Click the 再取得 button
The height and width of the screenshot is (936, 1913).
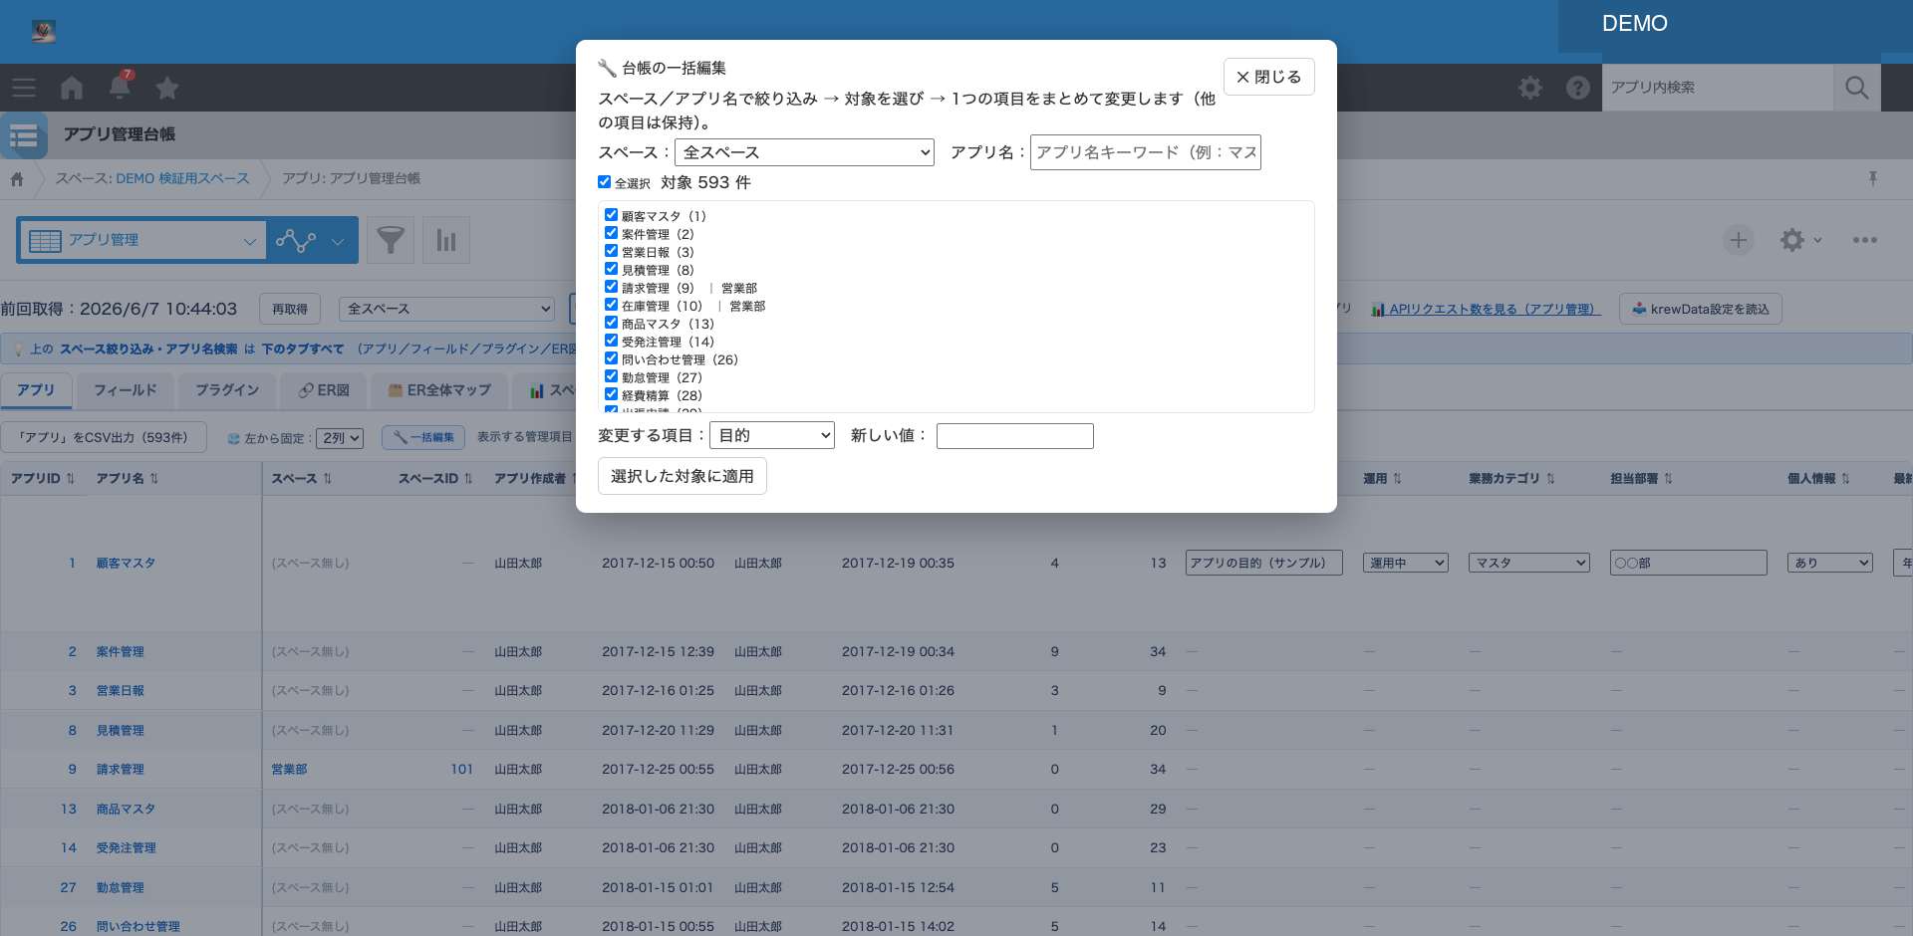[290, 309]
